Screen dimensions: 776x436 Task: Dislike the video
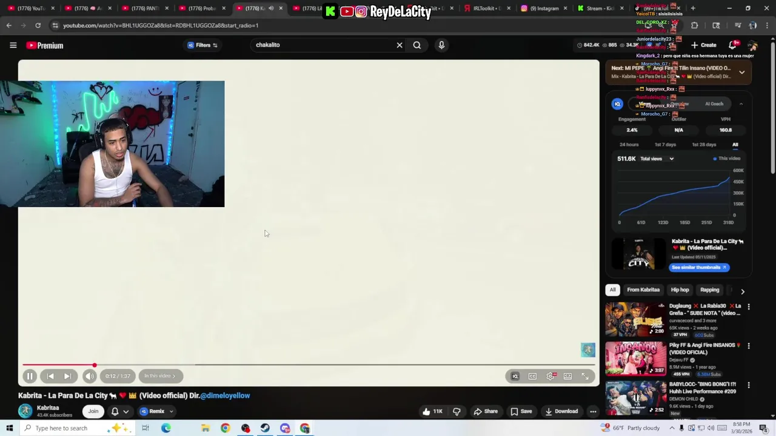457,411
